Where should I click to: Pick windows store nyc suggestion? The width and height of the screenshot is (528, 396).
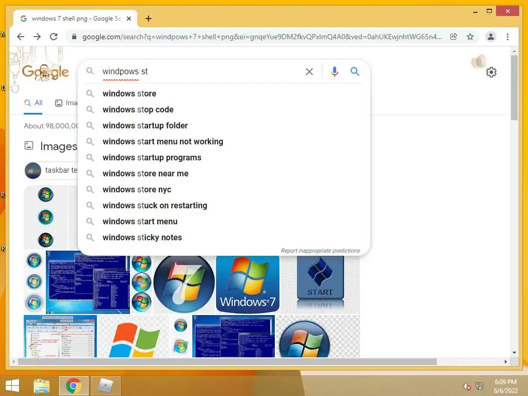point(224,190)
